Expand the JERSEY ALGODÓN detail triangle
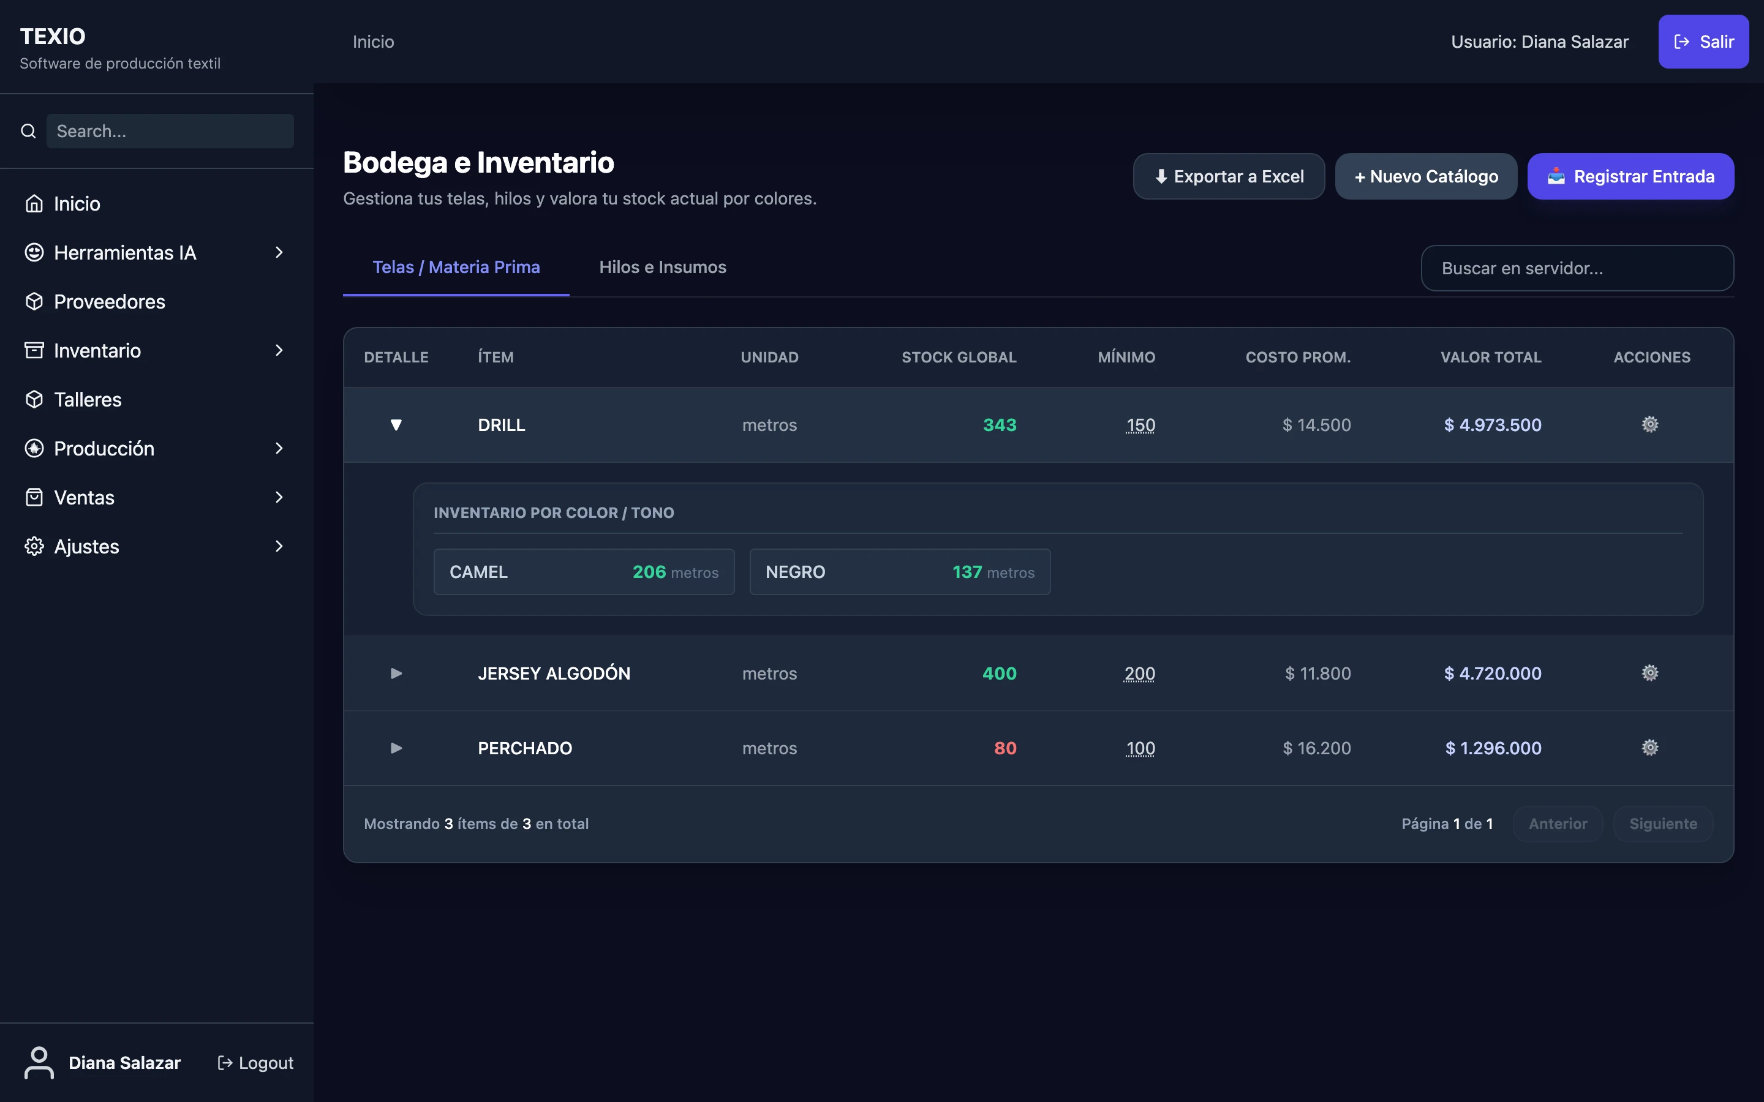Image resolution: width=1764 pixels, height=1102 pixels. pos(396,673)
